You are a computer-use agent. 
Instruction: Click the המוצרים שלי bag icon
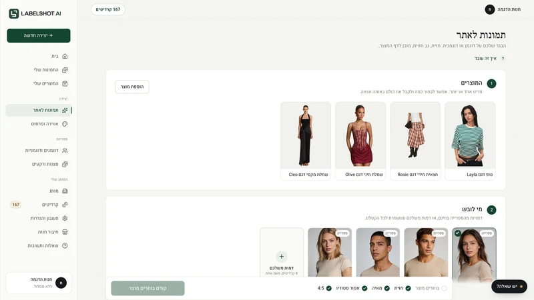pyautogui.click(x=65, y=83)
